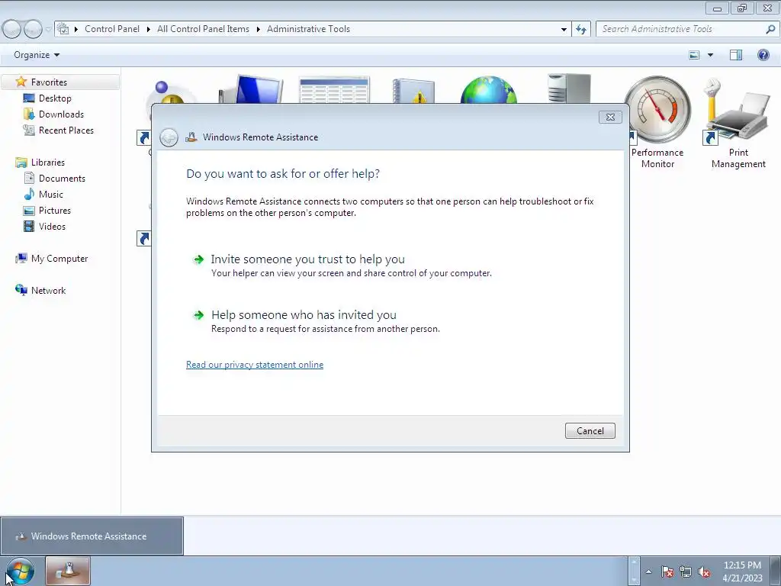Expand arrow after All Control Panel Items
The height and width of the screenshot is (586, 781).
[x=258, y=29]
